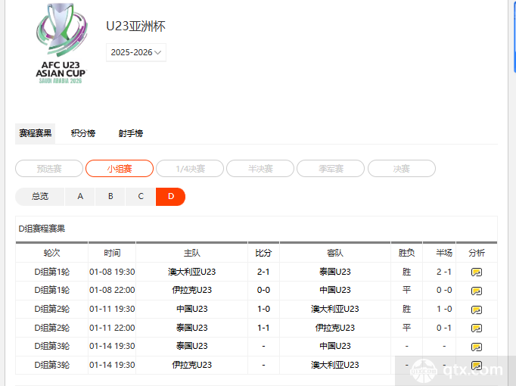Click the 时间 column header

click(x=112, y=253)
